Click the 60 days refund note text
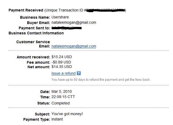 click(x=101, y=80)
